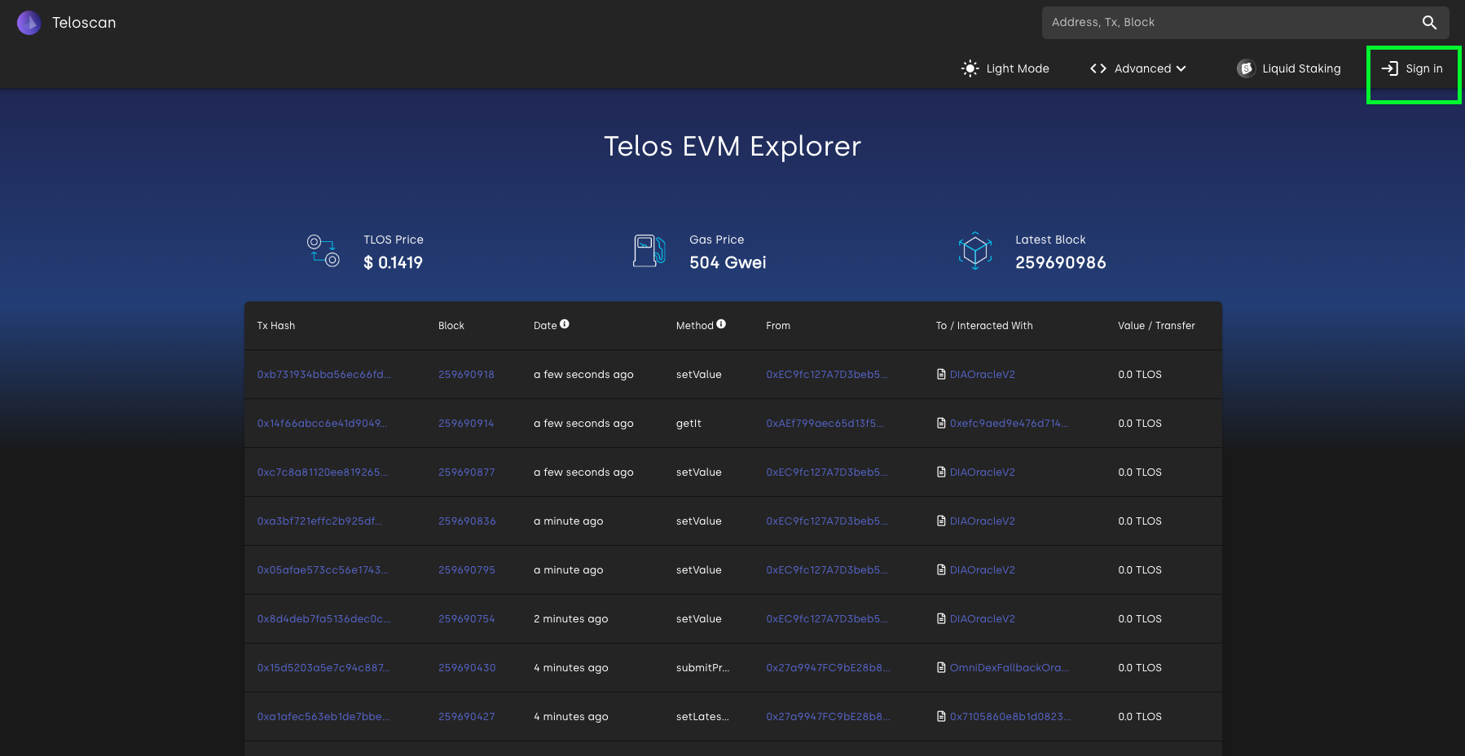Click the search magnifier icon
This screenshot has height=756, width=1465.
[1429, 23]
